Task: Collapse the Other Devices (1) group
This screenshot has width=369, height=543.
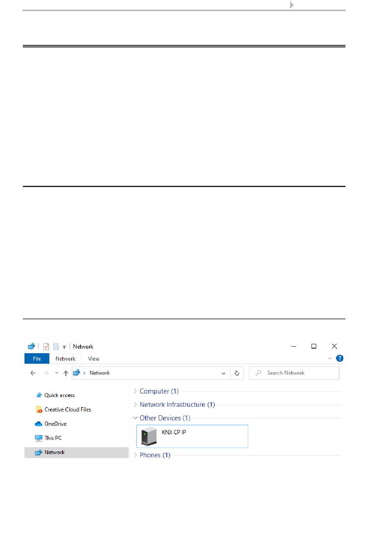Action: coord(135,418)
